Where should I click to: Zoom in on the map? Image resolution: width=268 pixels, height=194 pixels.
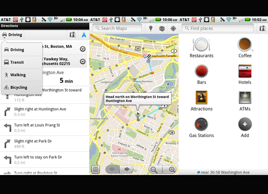click(x=171, y=169)
